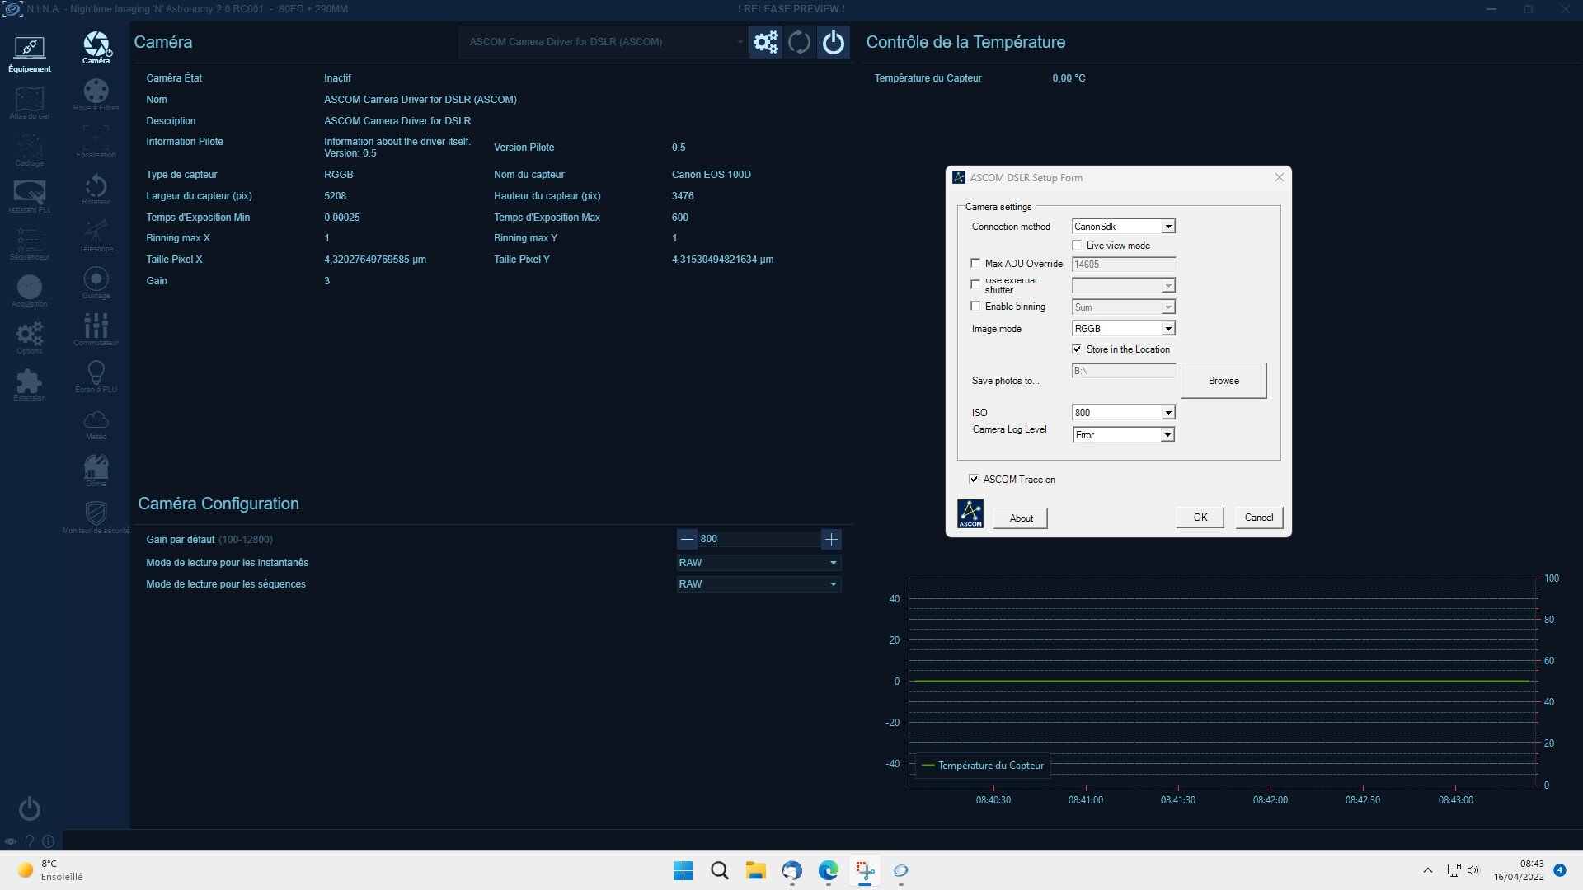
Task: Open the ISO 800 dropdown
Action: 1167,413
